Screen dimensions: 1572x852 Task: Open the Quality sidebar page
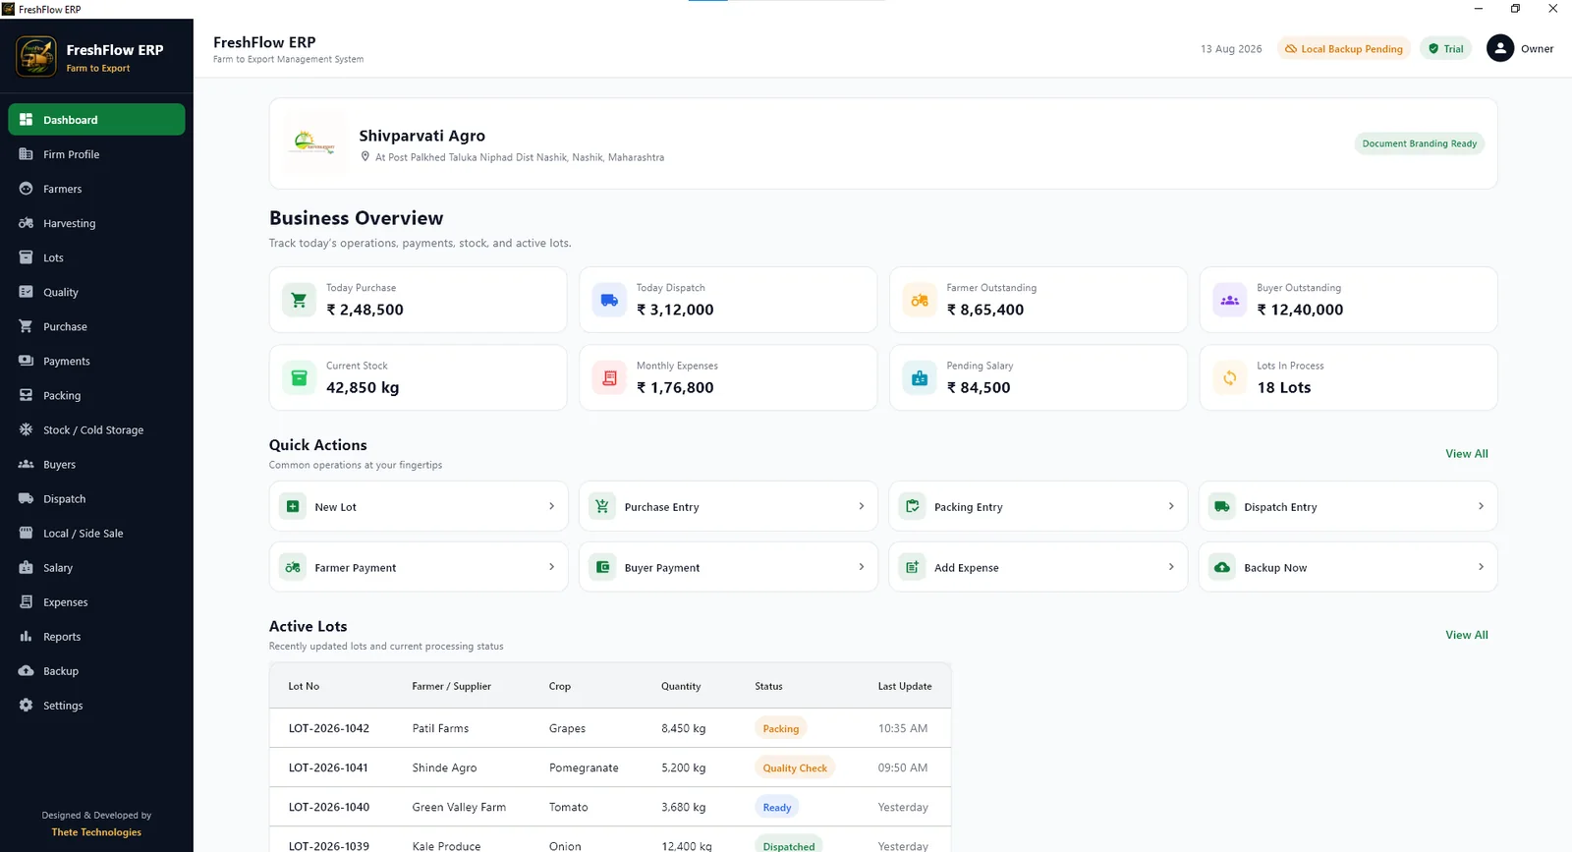click(96, 292)
